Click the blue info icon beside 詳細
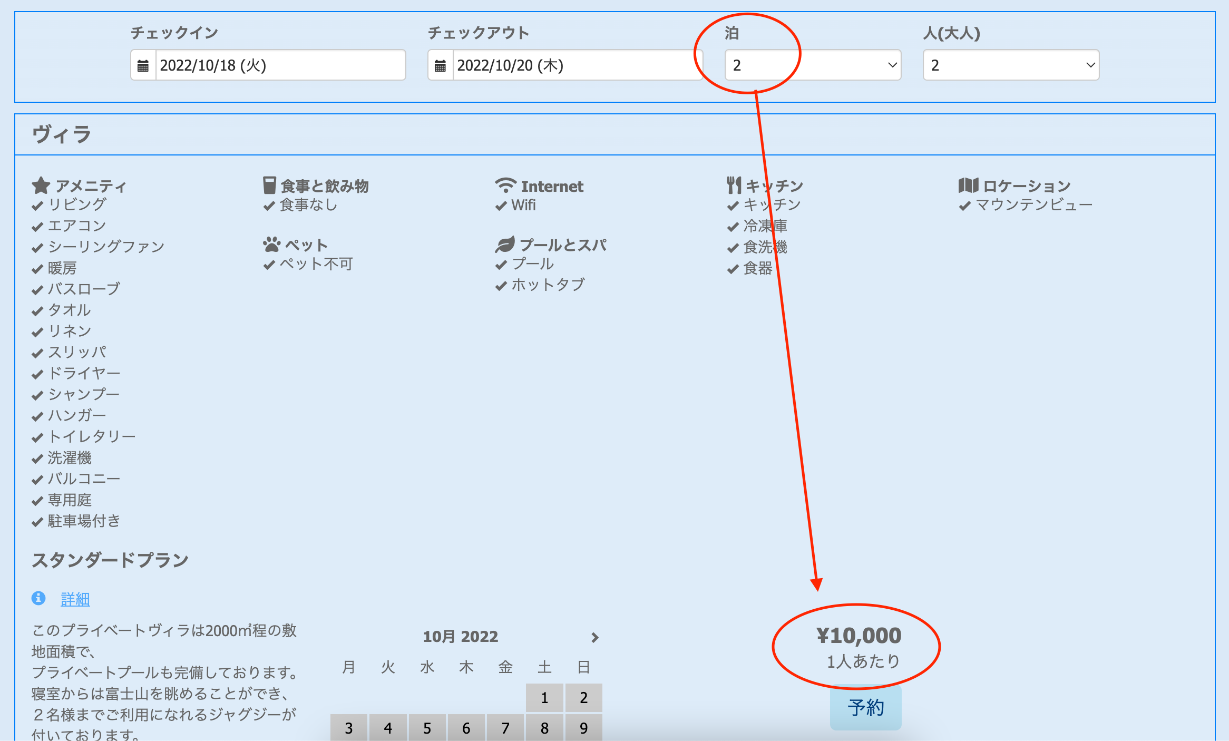 pyautogui.click(x=38, y=598)
